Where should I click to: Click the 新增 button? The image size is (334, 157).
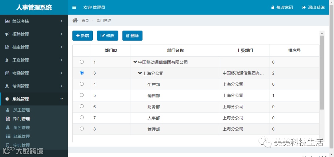click(83, 36)
